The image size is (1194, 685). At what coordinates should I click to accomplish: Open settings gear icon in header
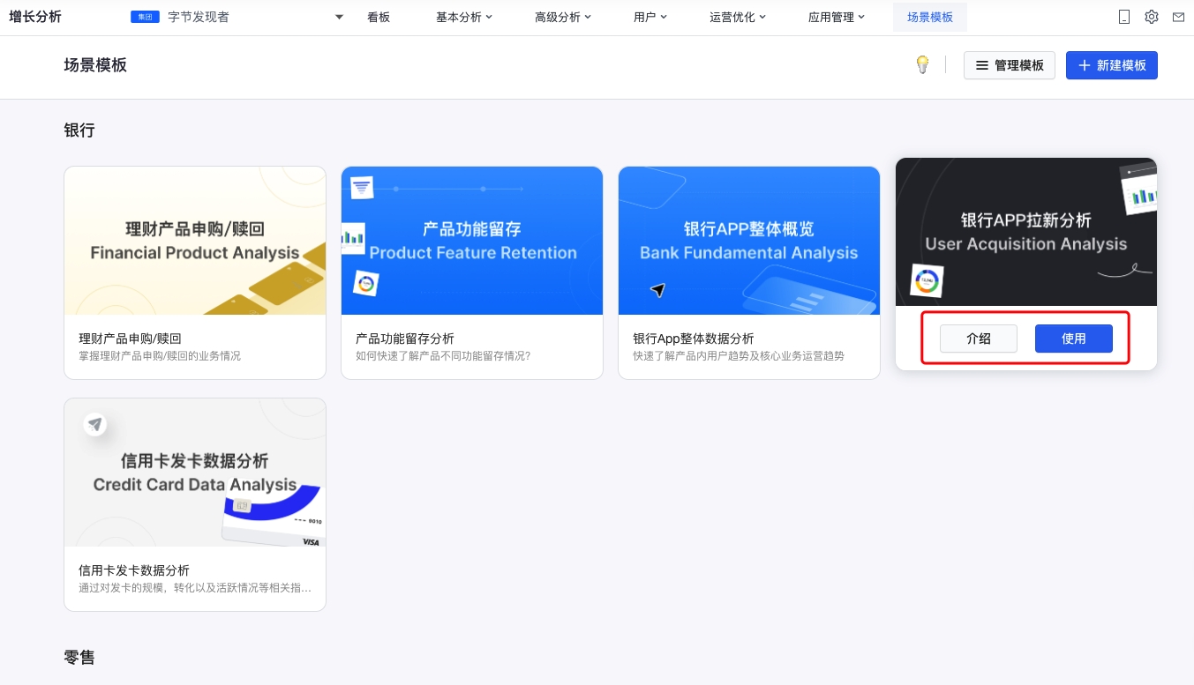click(1152, 17)
